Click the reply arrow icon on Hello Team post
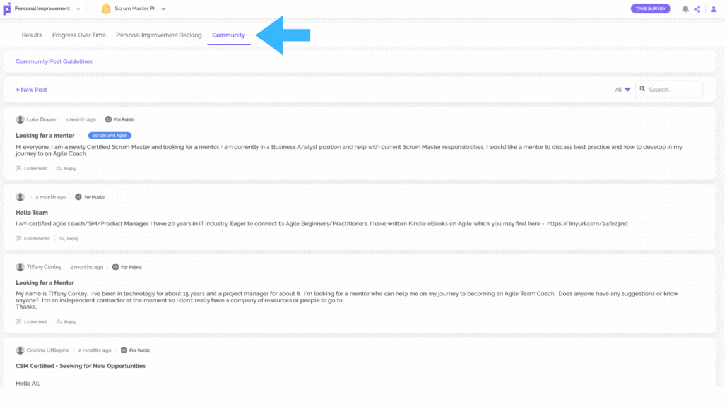The width and height of the screenshot is (727, 409). coord(62,239)
